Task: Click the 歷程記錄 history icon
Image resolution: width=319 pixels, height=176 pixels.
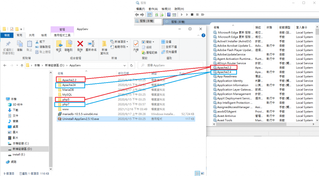Action: tap(144, 53)
